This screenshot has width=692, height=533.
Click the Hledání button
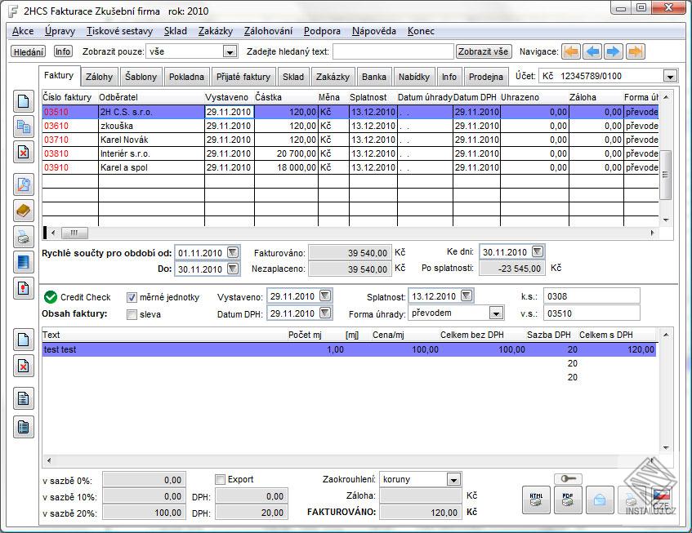tap(29, 51)
